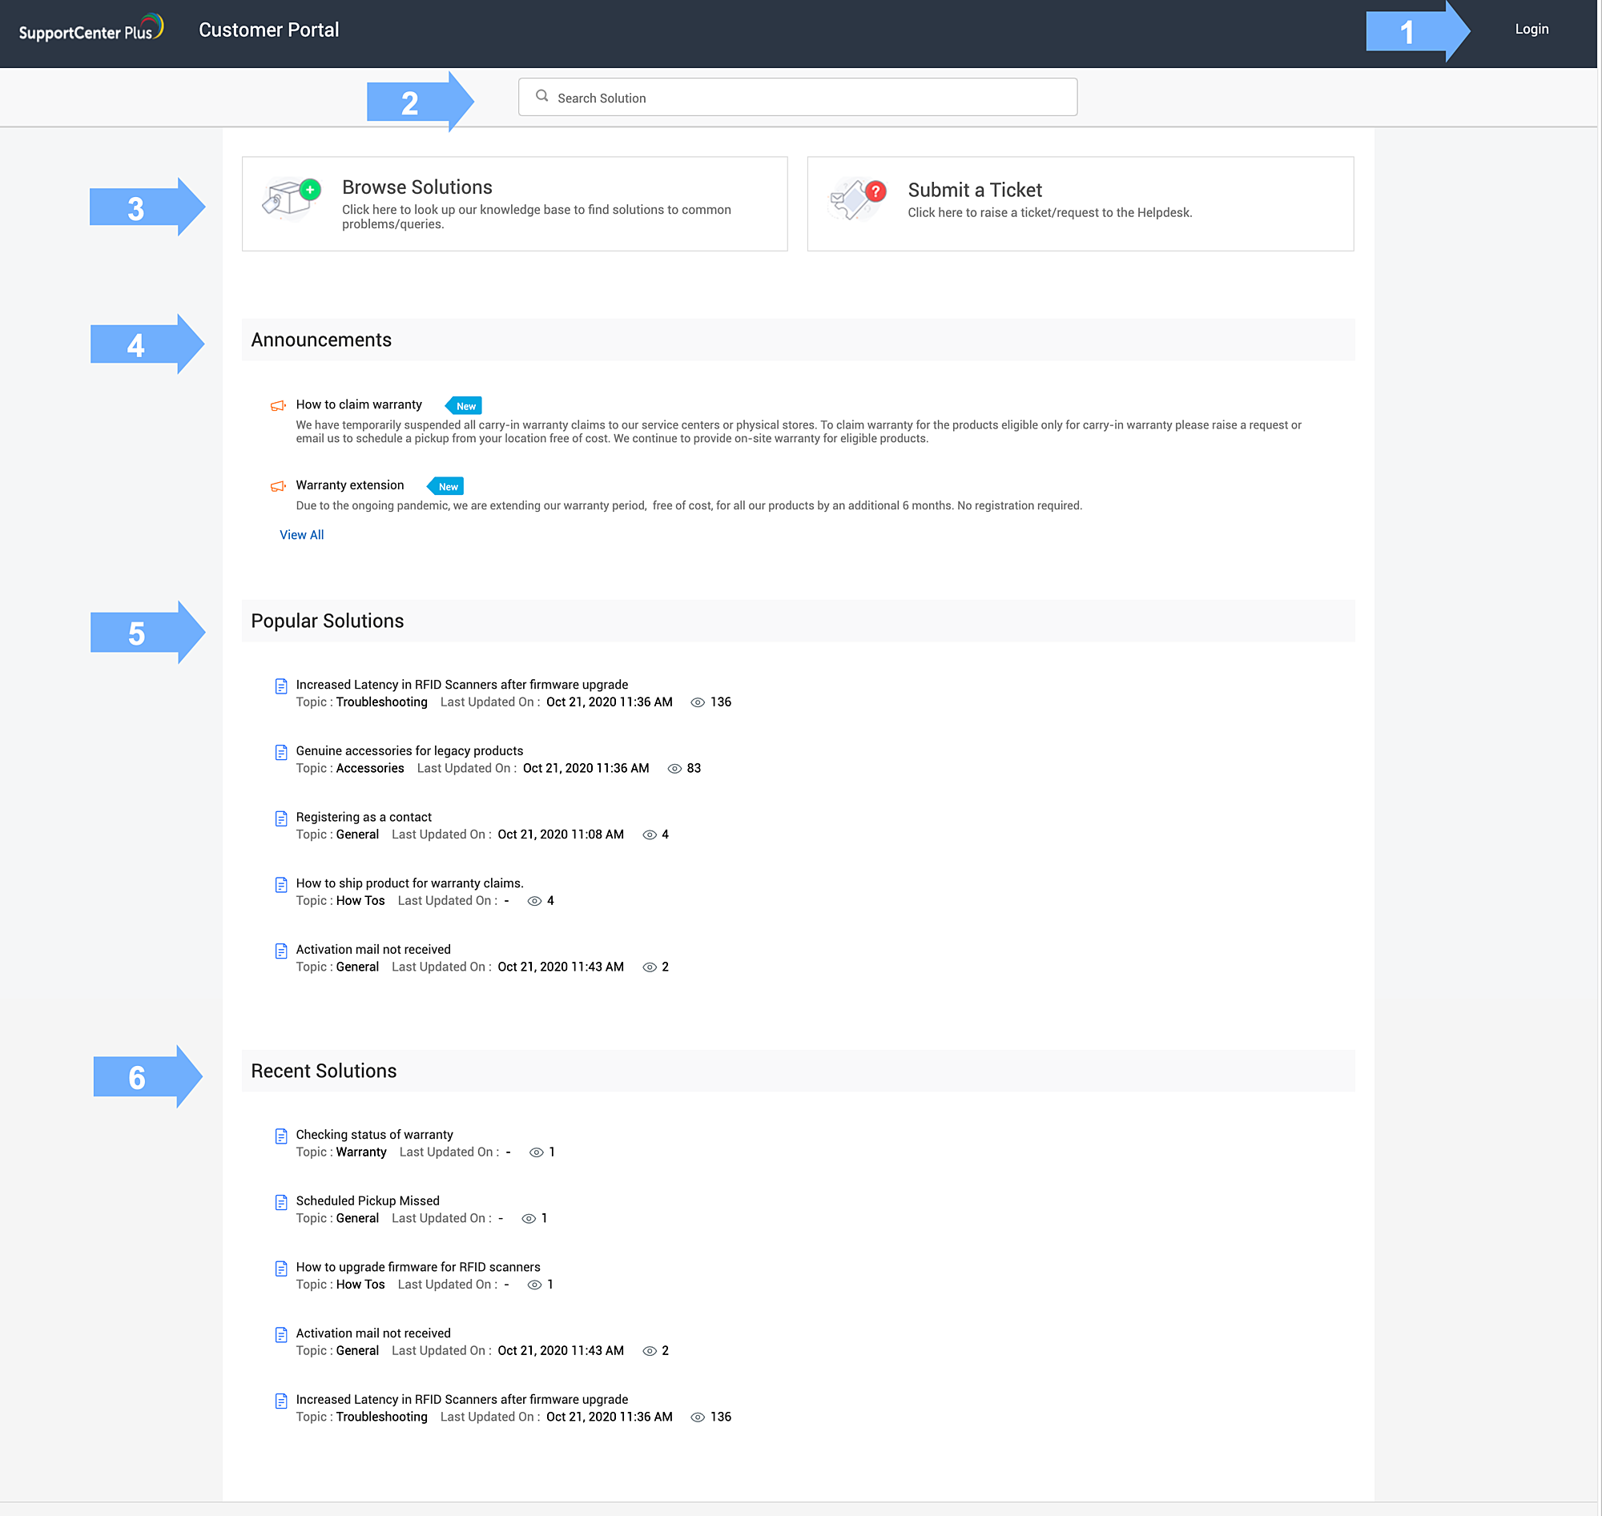
Task: Open Registering as a contact solution
Action: (x=364, y=817)
